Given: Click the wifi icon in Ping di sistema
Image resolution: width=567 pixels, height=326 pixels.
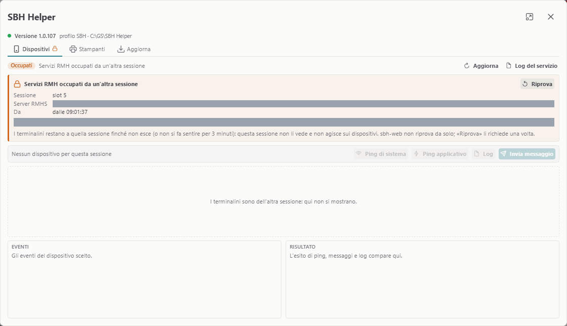Looking at the screenshot, I should tap(359, 153).
